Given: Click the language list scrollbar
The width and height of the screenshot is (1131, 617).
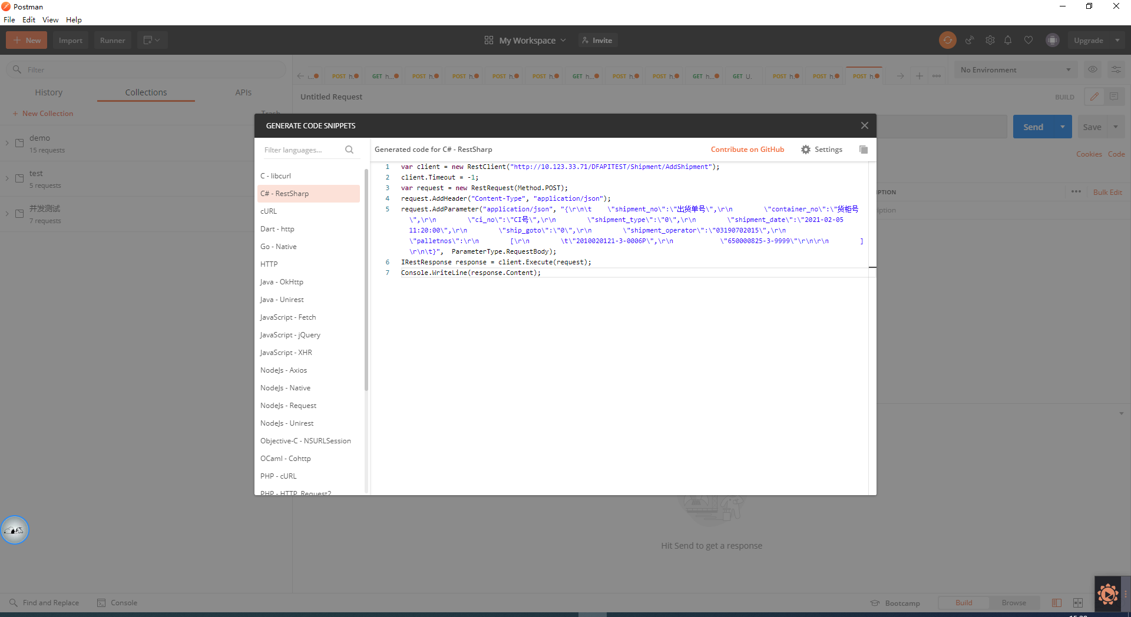Looking at the screenshot, I should (366, 280).
